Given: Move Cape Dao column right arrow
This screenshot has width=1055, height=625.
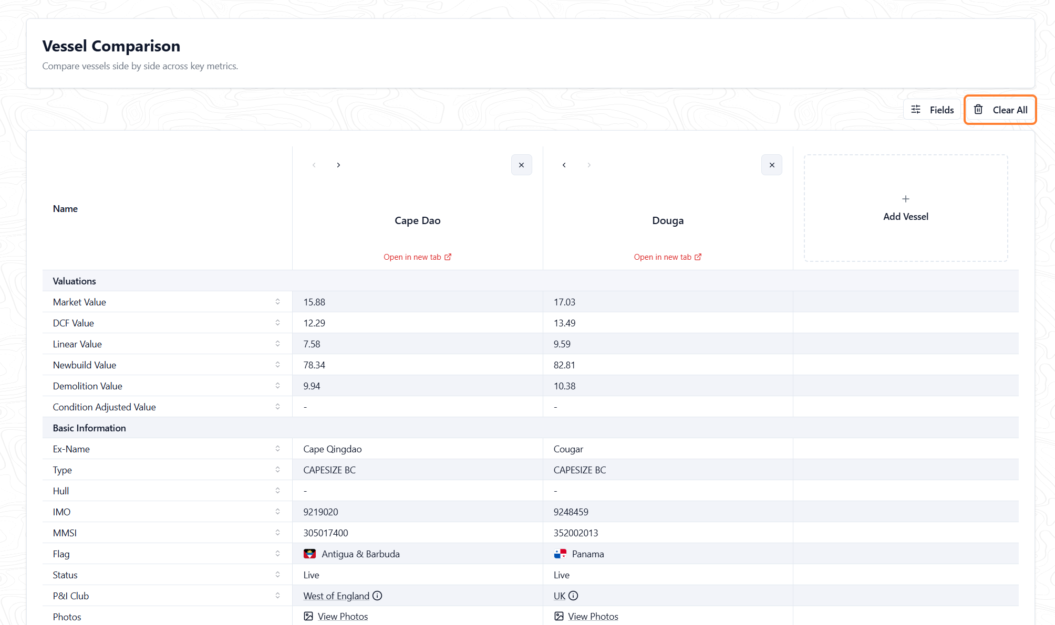Looking at the screenshot, I should coord(338,165).
